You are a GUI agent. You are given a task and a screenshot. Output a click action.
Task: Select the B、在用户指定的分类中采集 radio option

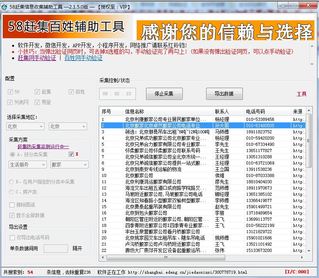coord(12,182)
